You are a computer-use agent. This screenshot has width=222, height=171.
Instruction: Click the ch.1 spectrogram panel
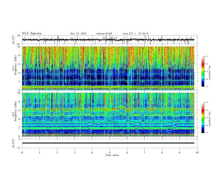coord(108,68)
